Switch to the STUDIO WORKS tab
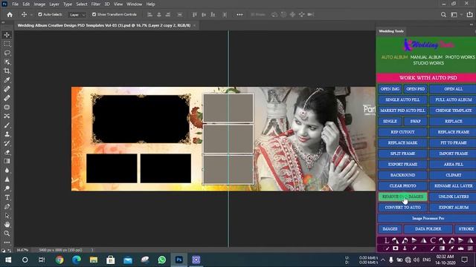This screenshot has height=267, width=476. (x=428, y=63)
